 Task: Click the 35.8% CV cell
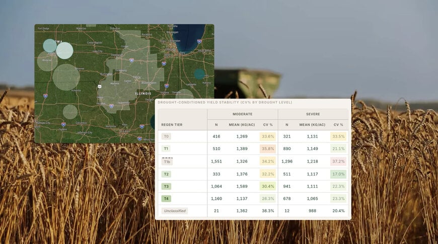[x=268, y=149]
